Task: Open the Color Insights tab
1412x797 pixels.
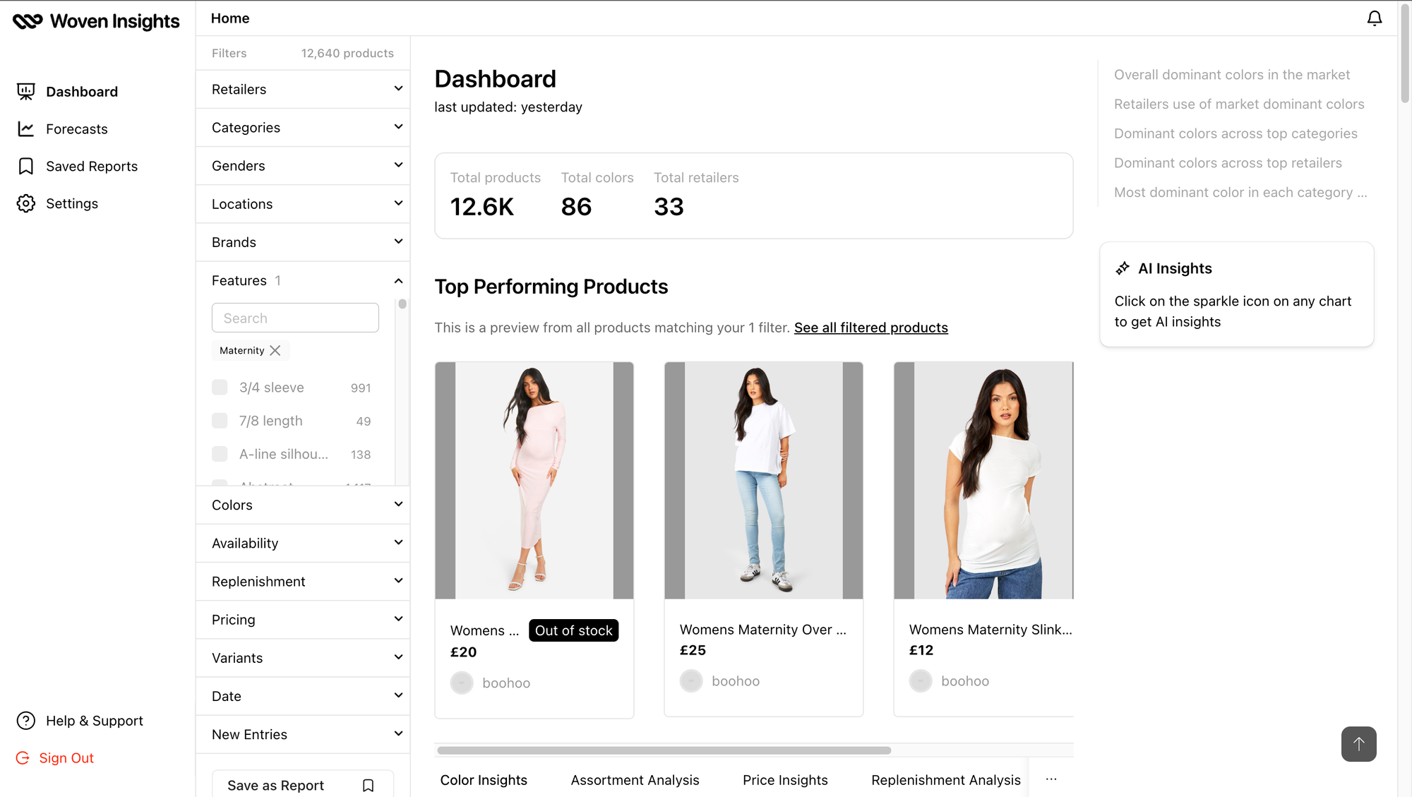Action: pyautogui.click(x=484, y=779)
